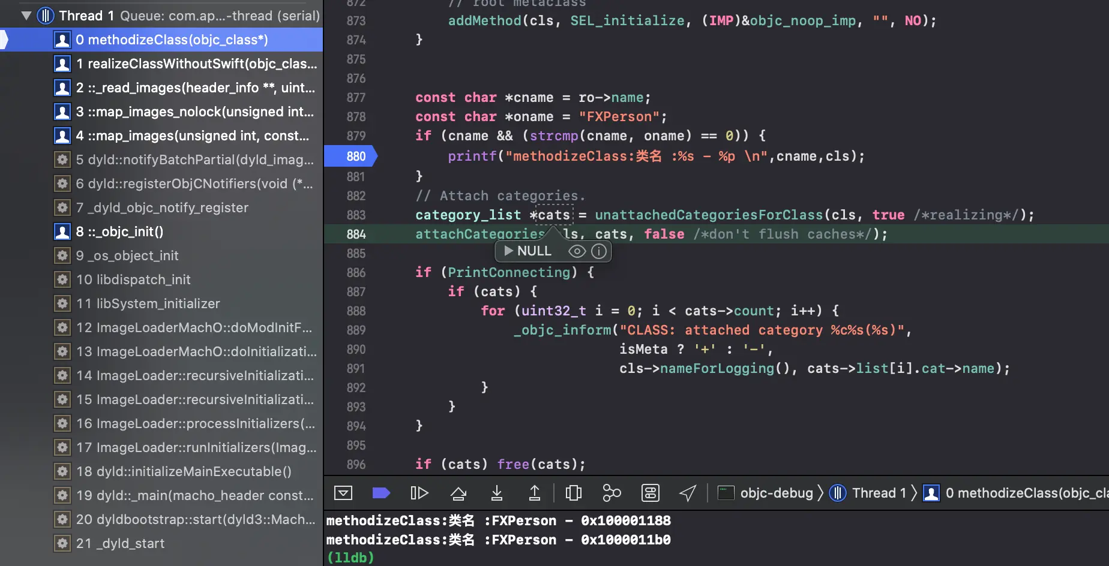Select stack frame 0 methodizeClass

[x=161, y=40]
